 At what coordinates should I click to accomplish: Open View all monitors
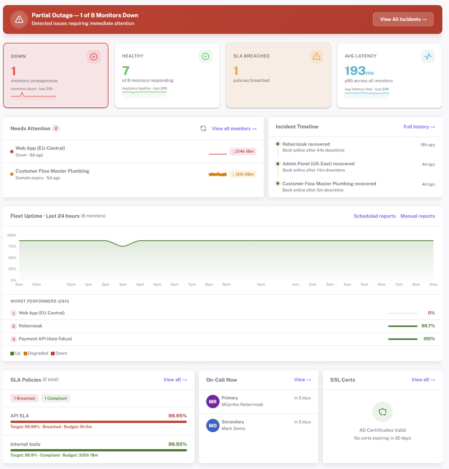[x=234, y=128]
